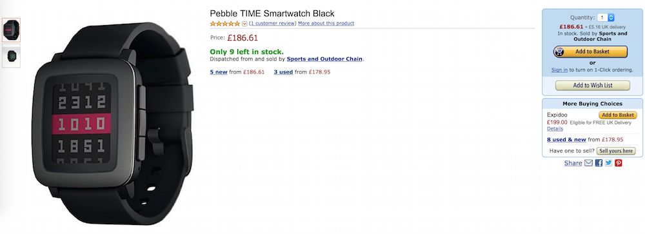Share the product via email icon
Image resolution: width=645 pixels, height=234 pixels.
pos(588,163)
